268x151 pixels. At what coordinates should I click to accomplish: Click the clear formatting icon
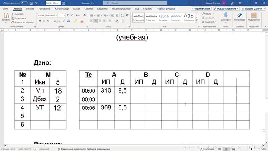(x=85, y=16)
